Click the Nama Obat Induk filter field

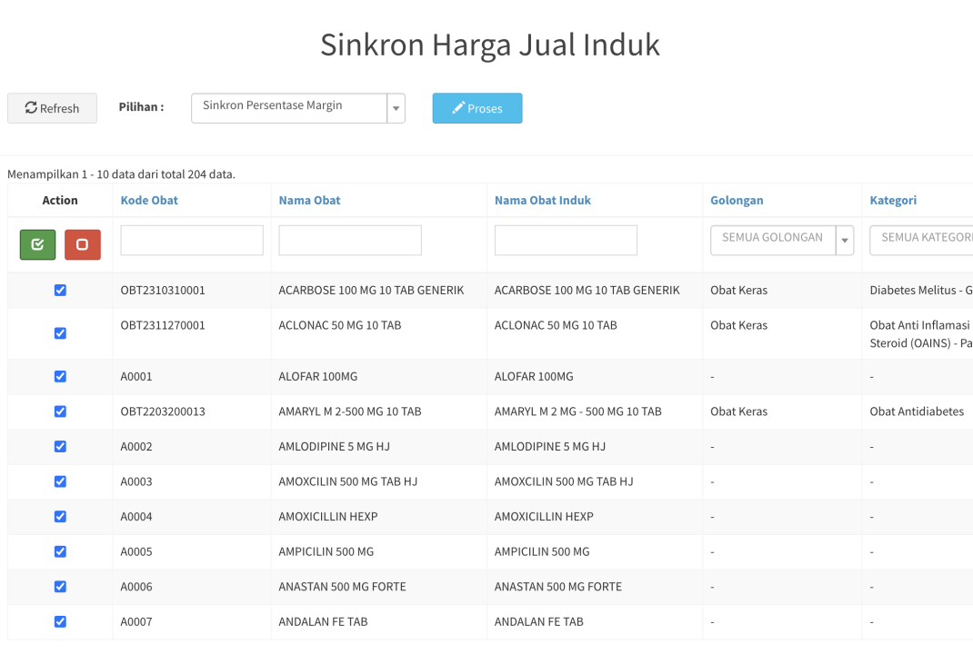click(x=566, y=240)
